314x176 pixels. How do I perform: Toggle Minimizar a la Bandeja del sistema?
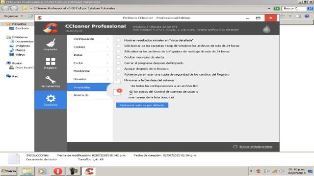pos(118,80)
